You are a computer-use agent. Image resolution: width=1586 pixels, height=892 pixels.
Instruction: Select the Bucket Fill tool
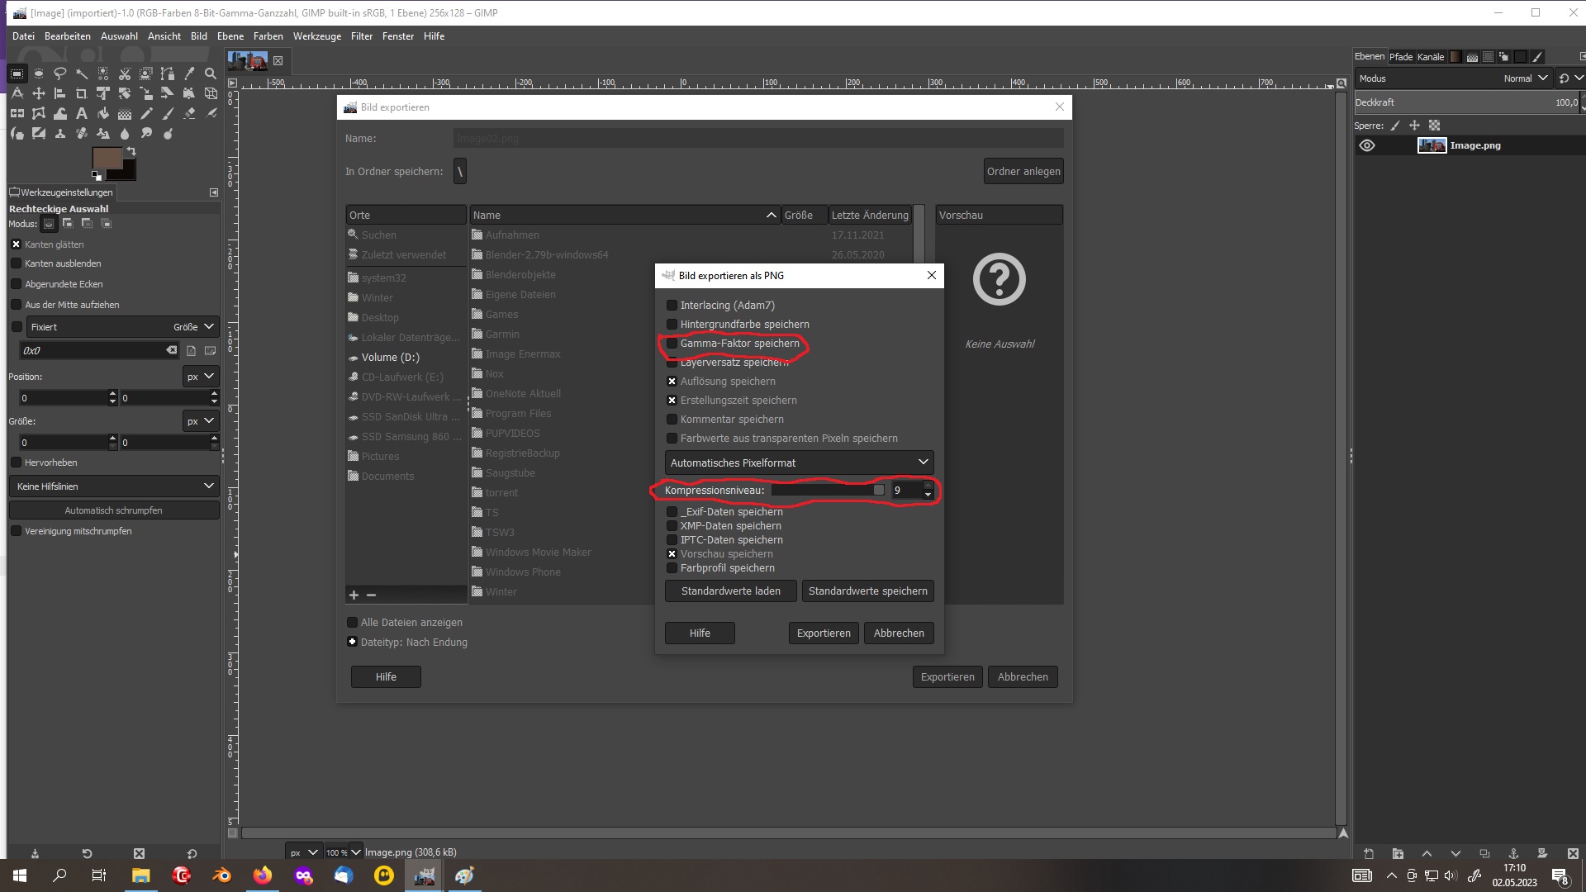(x=102, y=113)
